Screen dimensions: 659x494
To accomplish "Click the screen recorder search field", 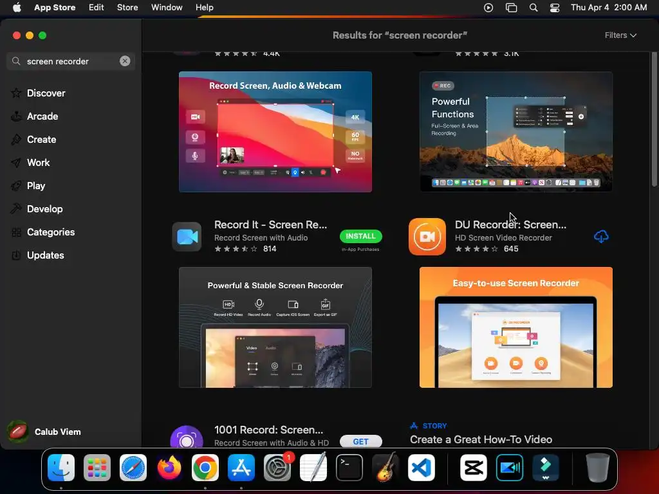I will coord(71,61).
